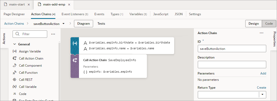
Task: Switch to Design view
Action: (254, 24)
